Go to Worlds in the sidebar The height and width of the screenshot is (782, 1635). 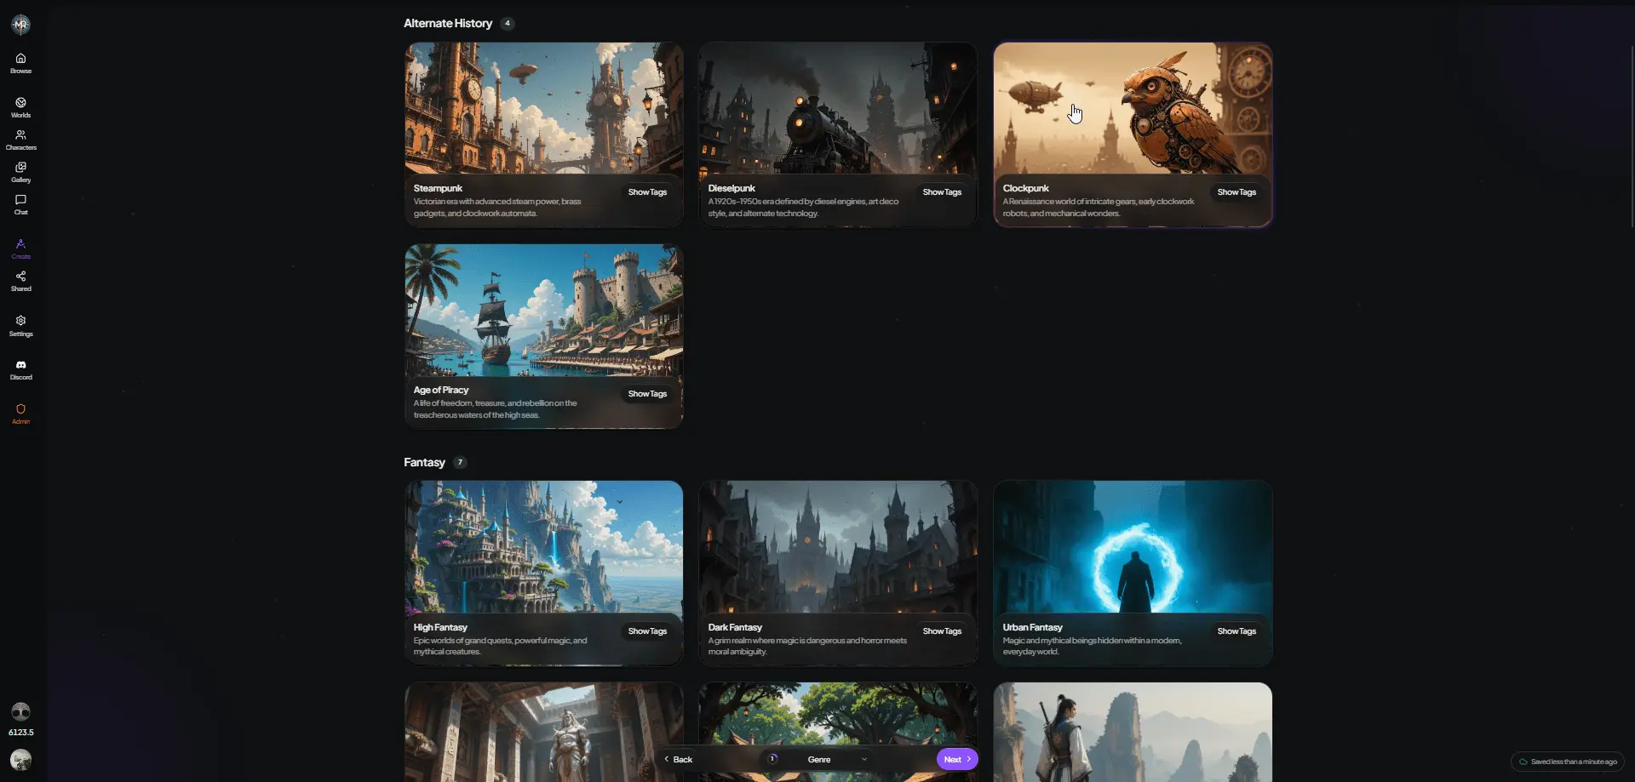pyautogui.click(x=20, y=107)
